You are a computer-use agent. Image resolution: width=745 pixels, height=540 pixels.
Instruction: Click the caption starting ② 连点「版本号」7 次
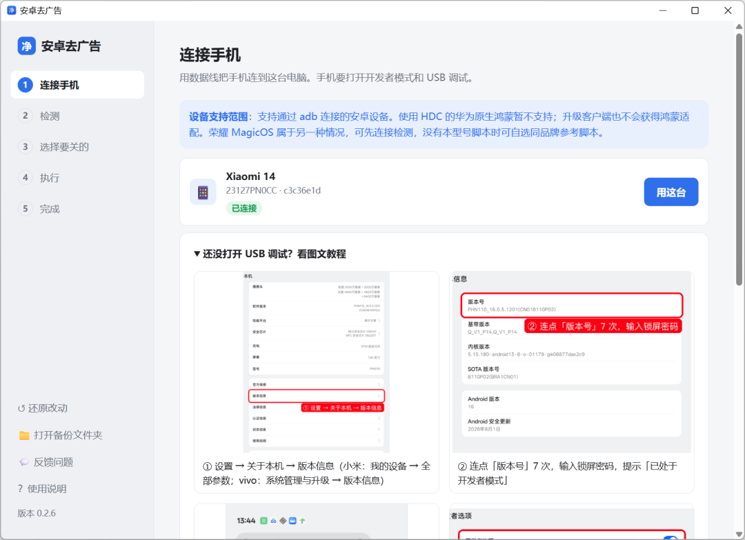567,474
